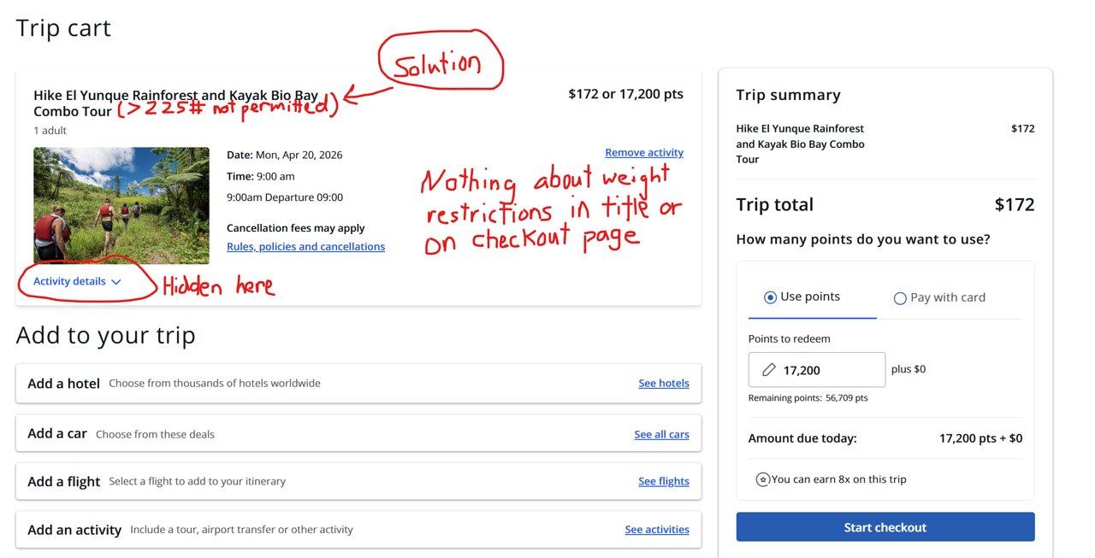
Task: Select the Use points radio button
Action: pos(770,297)
